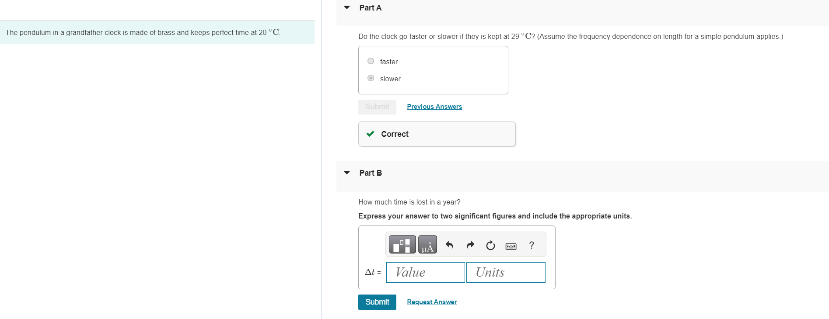View Previous Answers for Part A
Image resolution: width=829 pixels, height=319 pixels.
[434, 107]
